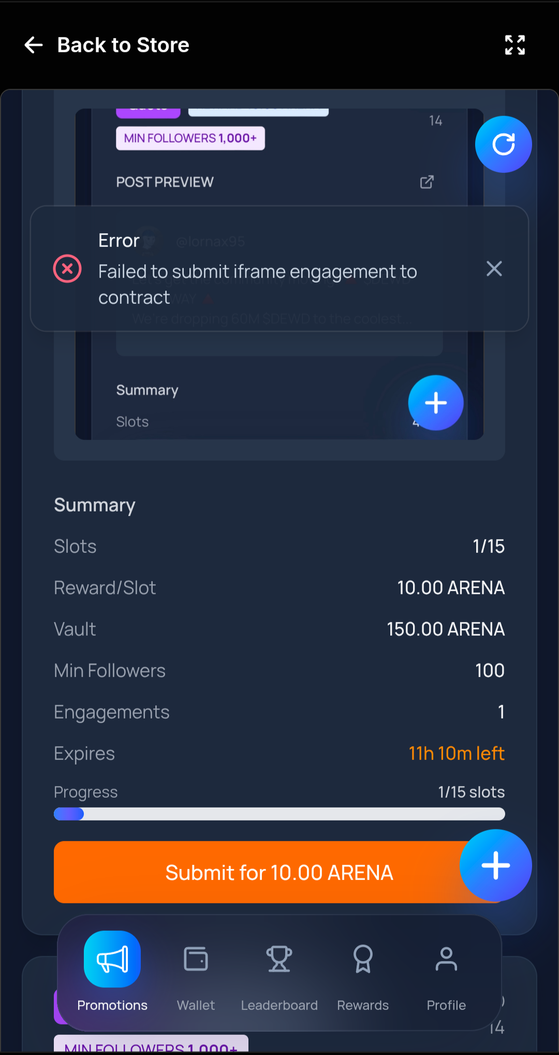Click the Back to Store label
Viewport: 559px width, 1055px height.
(x=123, y=45)
